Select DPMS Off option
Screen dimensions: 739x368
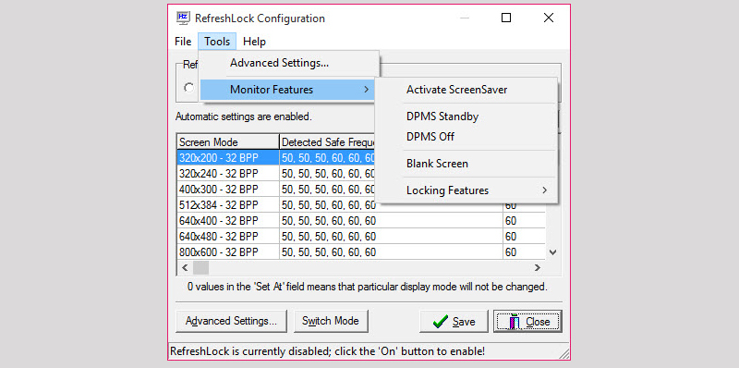(466, 137)
